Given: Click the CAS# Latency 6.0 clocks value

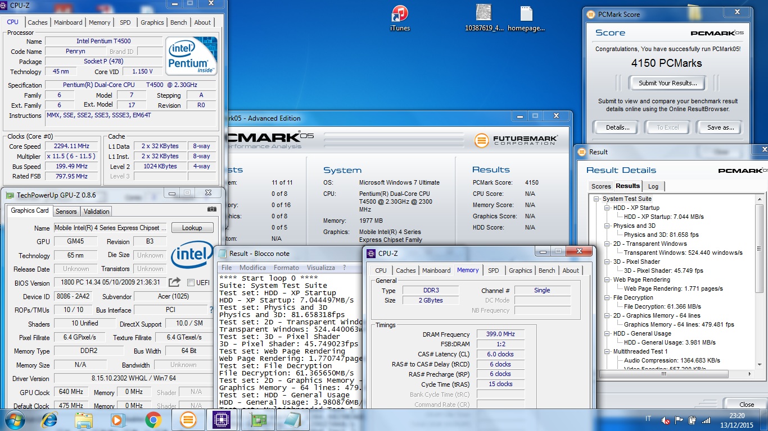Looking at the screenshot, I should 500,354.
